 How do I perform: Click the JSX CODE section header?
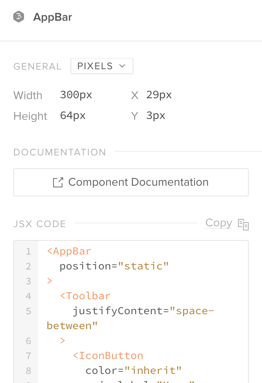tap(40, 224)
